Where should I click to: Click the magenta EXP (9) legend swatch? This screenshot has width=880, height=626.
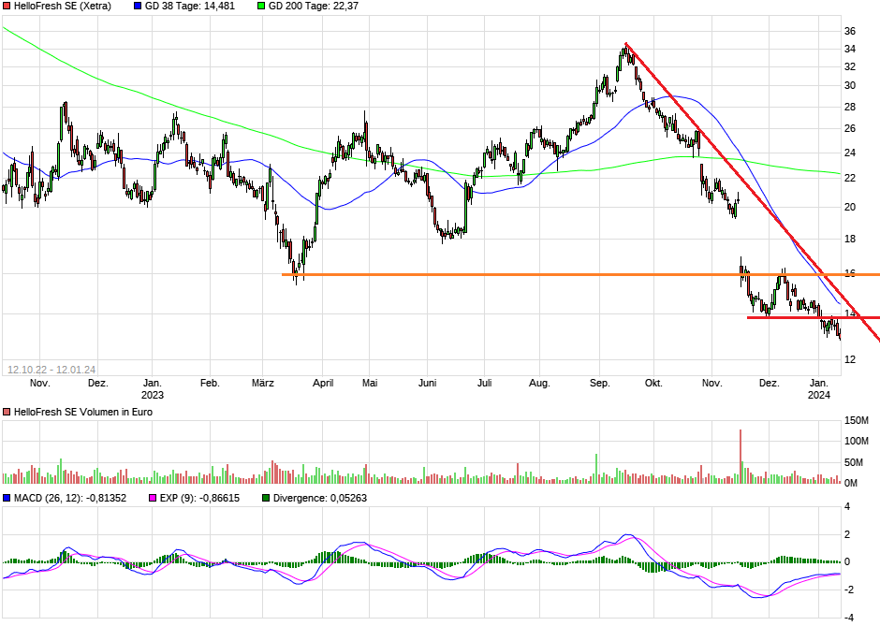152,498
